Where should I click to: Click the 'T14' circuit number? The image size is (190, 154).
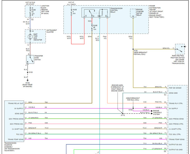pyautogui.click(x=145, y=149)
